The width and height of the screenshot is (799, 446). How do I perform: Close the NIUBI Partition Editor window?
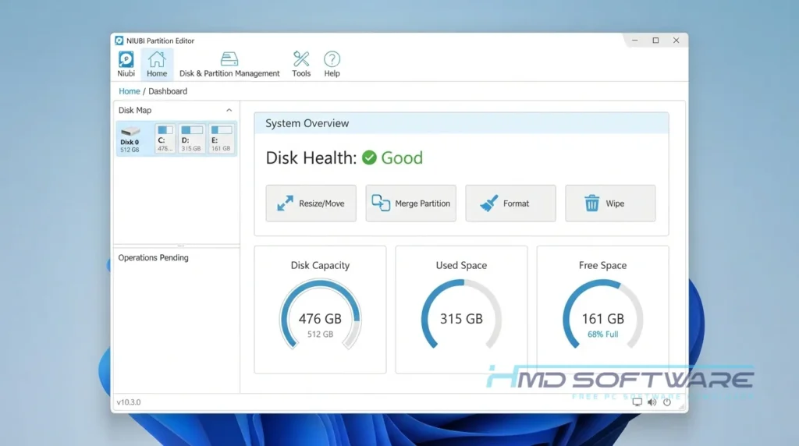[676, 41]
